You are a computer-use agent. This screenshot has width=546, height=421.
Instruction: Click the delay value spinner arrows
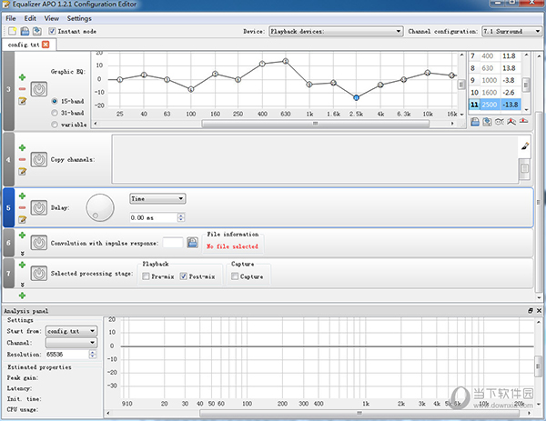click(x=181, y=218)
